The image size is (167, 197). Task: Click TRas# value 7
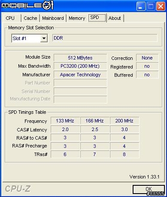click(x=95, y=154)
